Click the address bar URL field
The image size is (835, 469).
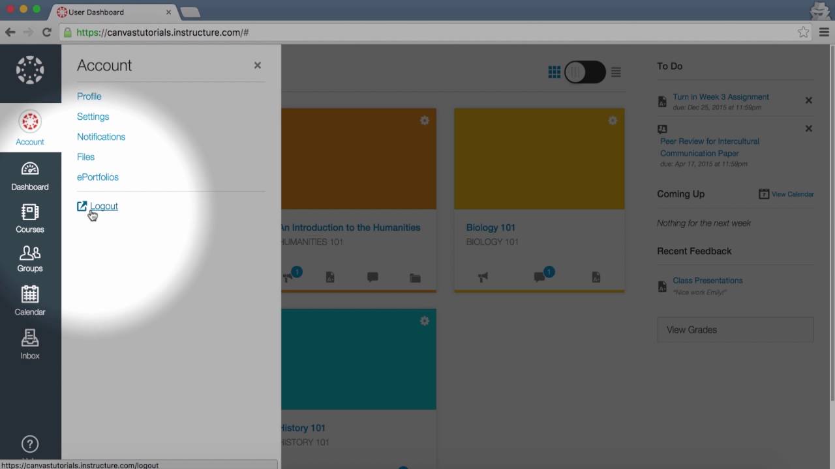pos(431,32)
